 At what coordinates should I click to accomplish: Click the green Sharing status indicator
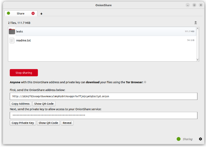[178, 139]
